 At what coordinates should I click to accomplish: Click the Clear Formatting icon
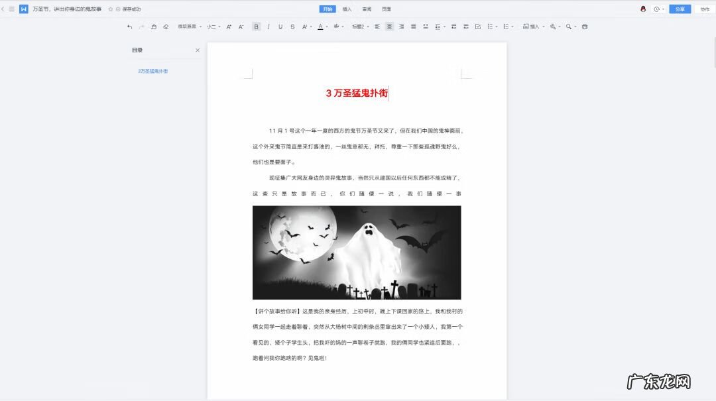pos(166,27)
